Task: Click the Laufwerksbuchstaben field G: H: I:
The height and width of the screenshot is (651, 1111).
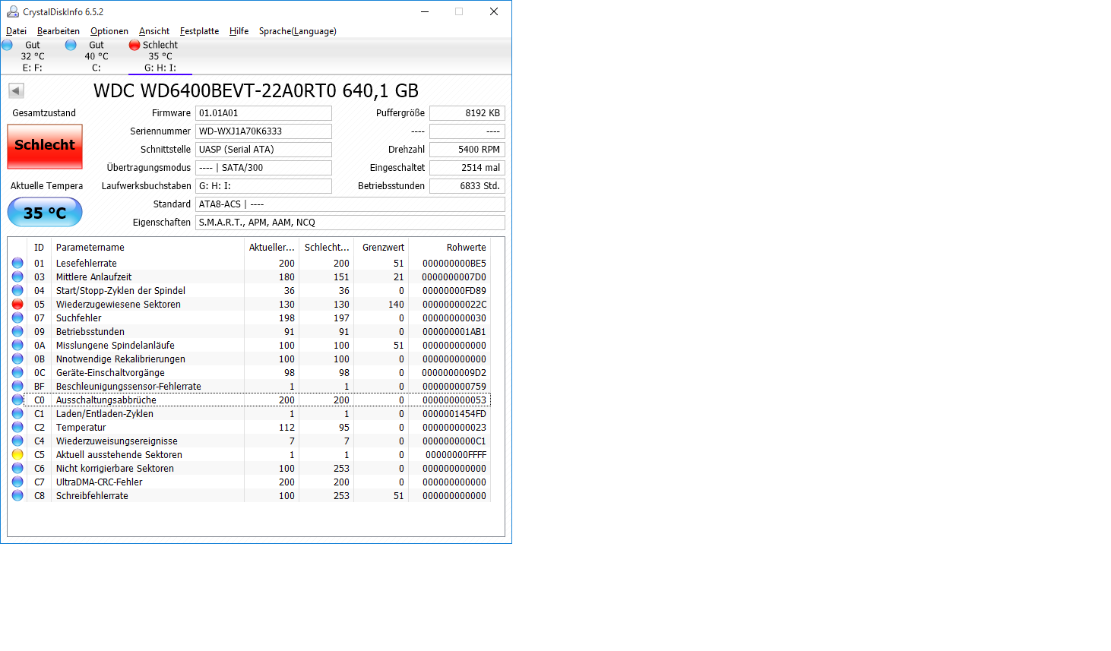Action: [264, 186]
